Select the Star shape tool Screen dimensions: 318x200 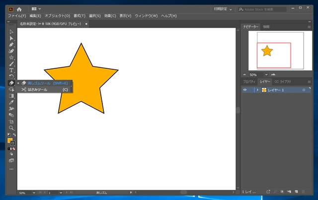pyautogui.click(x=11, y=57)
